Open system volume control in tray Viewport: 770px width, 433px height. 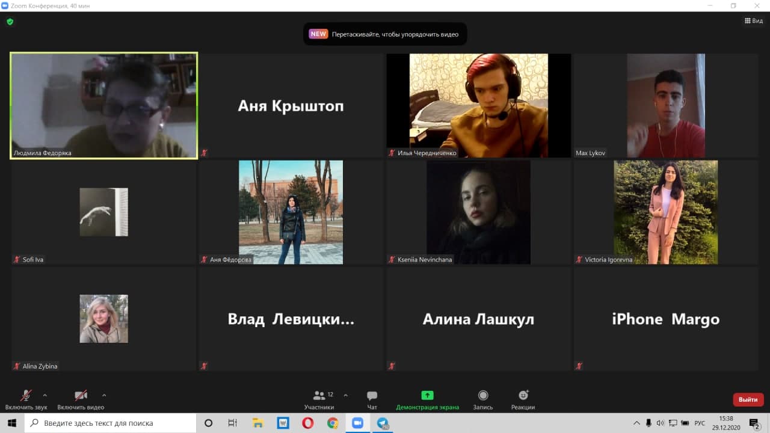tap(660, 423)
